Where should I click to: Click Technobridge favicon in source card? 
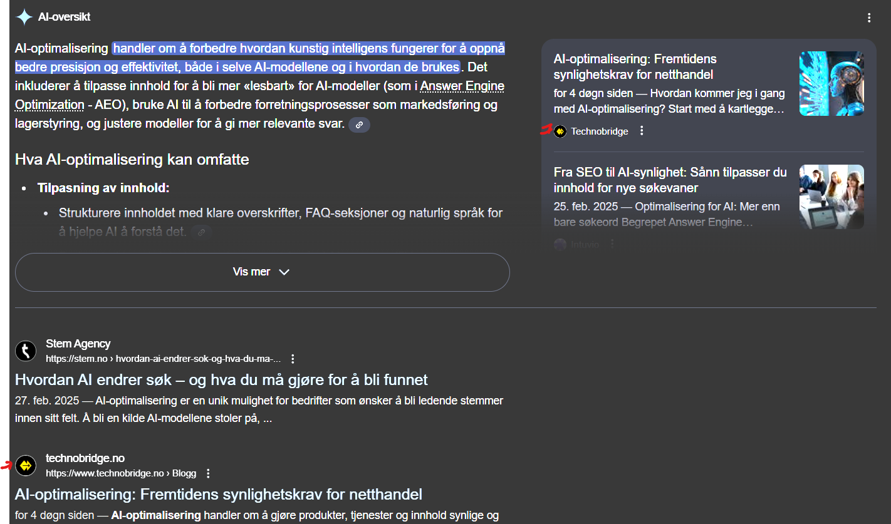(560, 131)
